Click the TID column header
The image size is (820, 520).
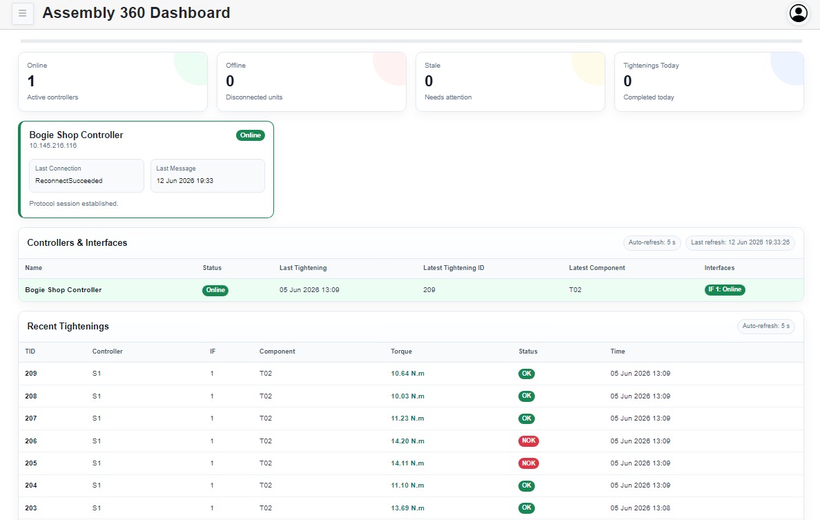[x=30, y=352]
